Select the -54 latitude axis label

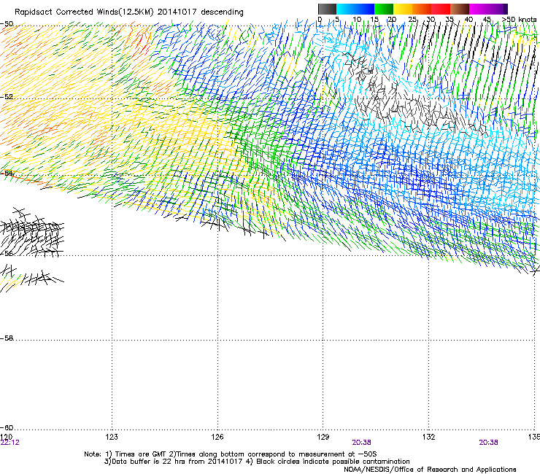pos(7,173)
